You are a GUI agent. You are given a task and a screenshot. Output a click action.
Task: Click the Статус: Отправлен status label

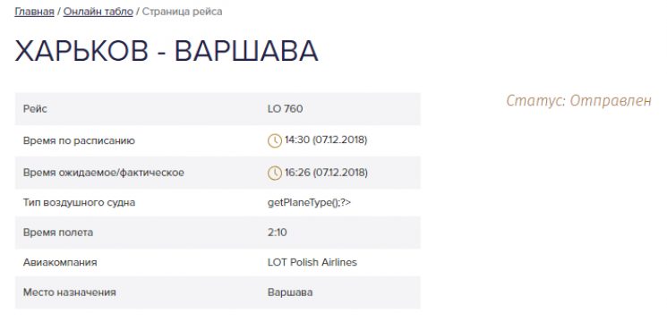578,101
